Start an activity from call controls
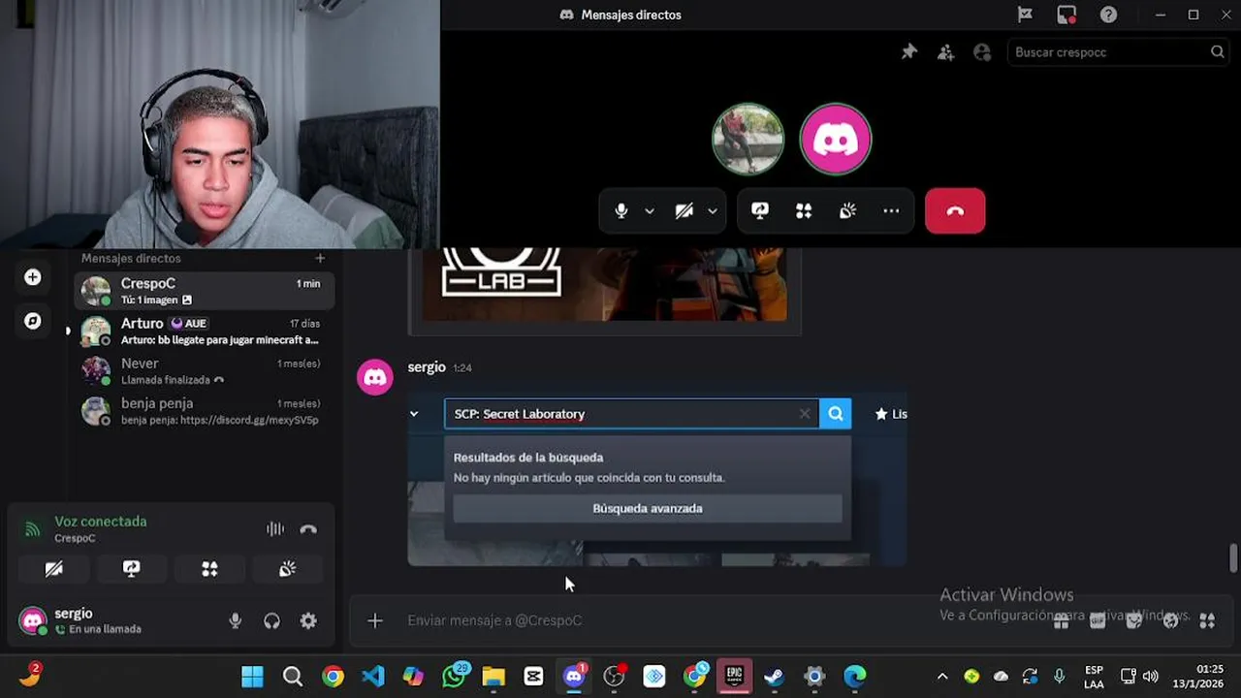The width and height of the screenshot is (1241, 698). coord(804,211)
